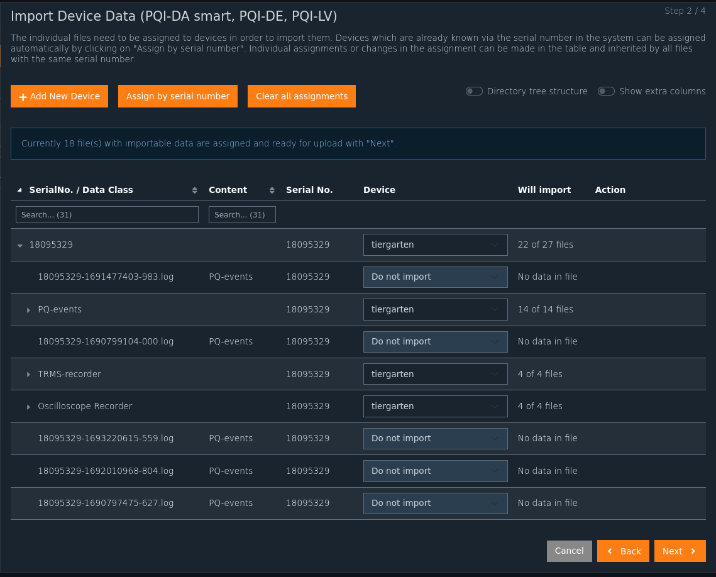The width and height of the screenshot is (716, 577).
Task: Collapse all rows using the header triangle icon
Action: pyautogui.click(x=19, y=190)
